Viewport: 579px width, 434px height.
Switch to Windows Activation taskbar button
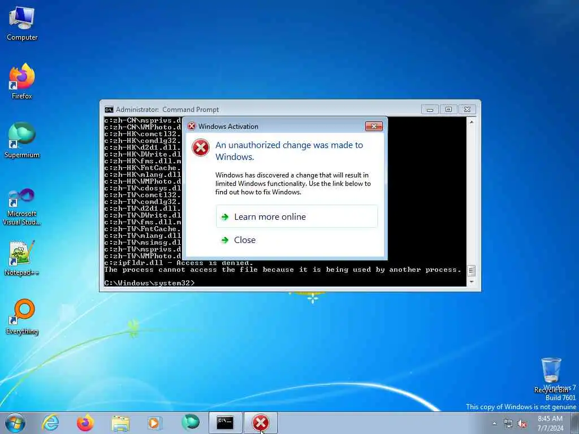pyautogui.click(x=260, y=423)
